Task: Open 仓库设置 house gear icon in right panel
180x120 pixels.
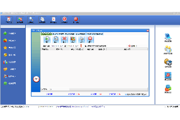Action: click(168, 63)
